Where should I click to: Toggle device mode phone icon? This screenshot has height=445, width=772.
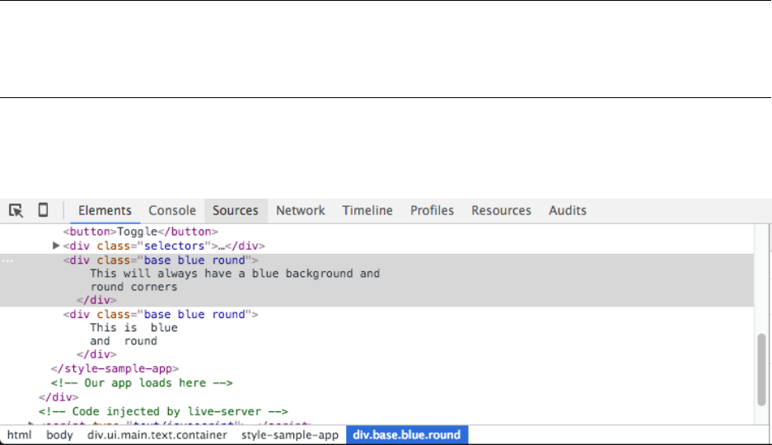pos(44,210)
